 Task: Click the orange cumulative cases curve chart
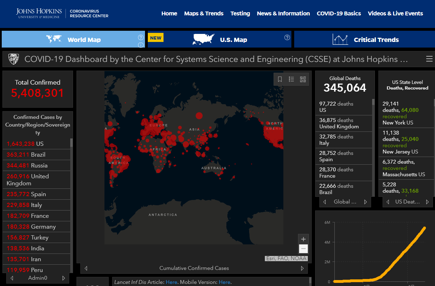click(380, 255)
